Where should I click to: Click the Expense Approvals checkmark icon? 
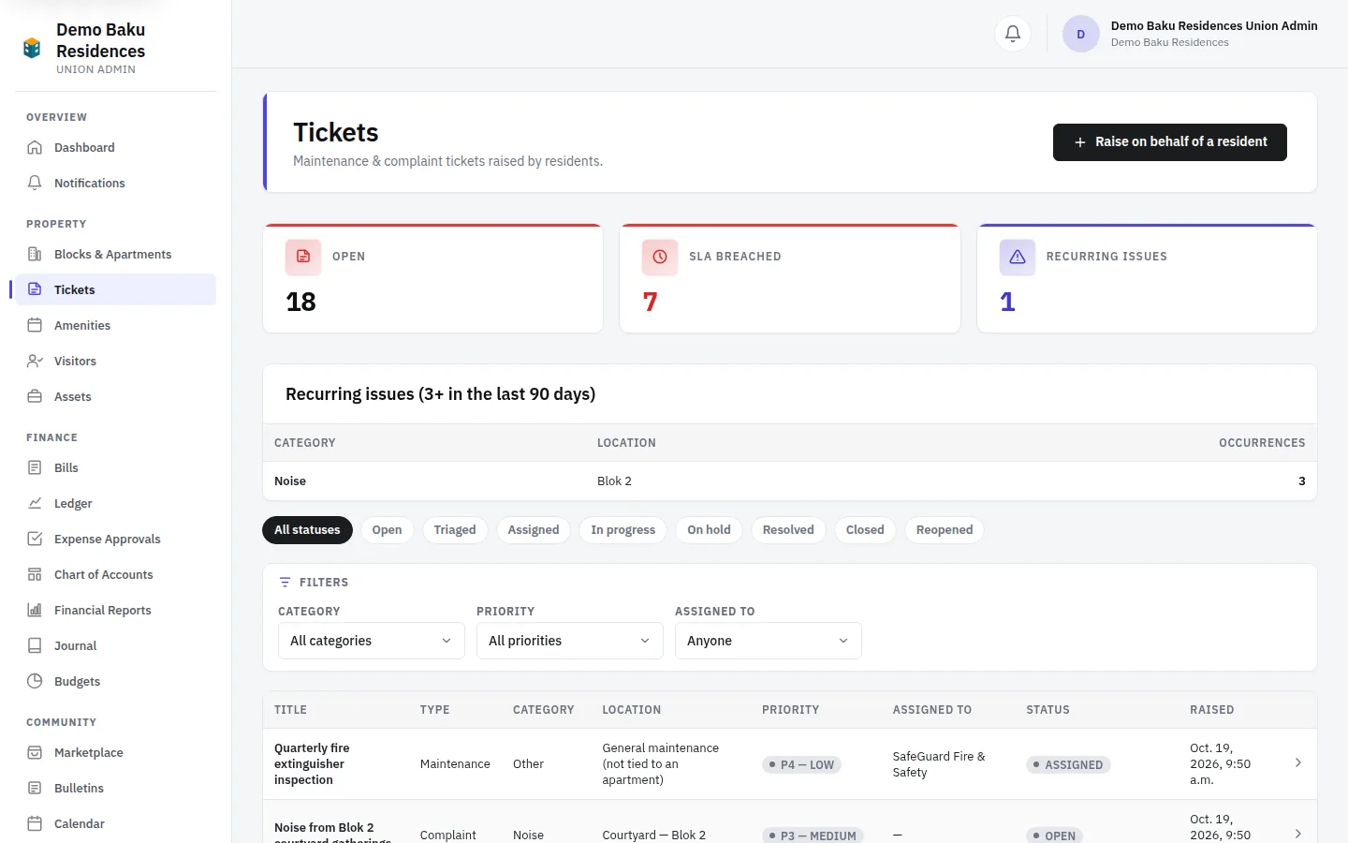click(x=35, y=539)
